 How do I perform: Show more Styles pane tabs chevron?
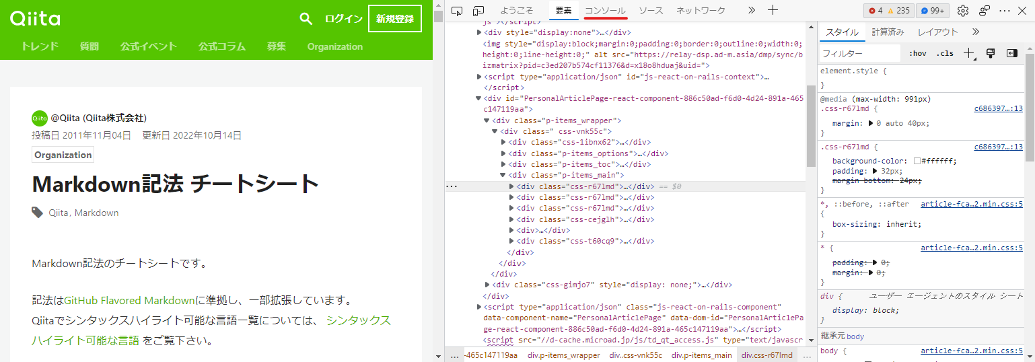(976, 32)
